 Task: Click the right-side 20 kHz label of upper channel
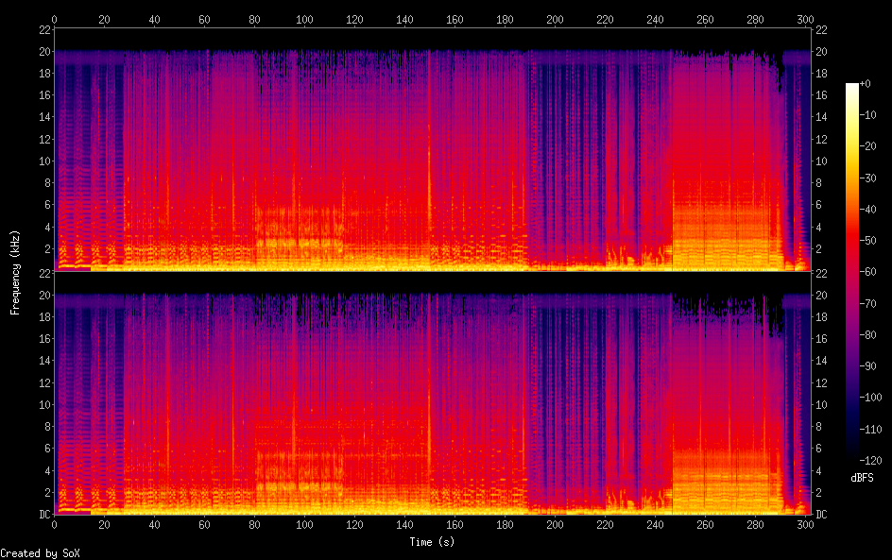[x=820, y=52]
